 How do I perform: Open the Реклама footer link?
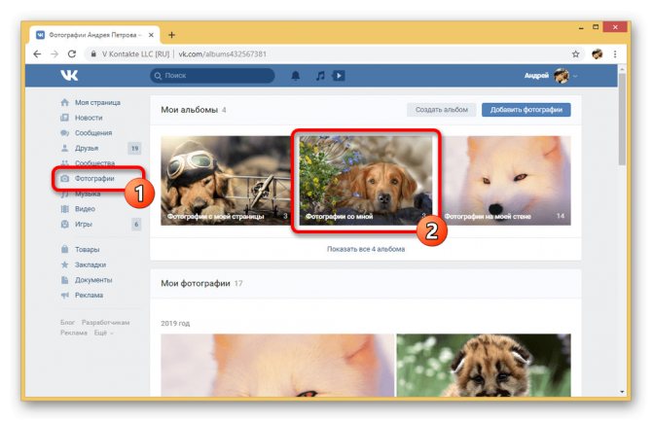pyautogui.click(x=74, y=333)
